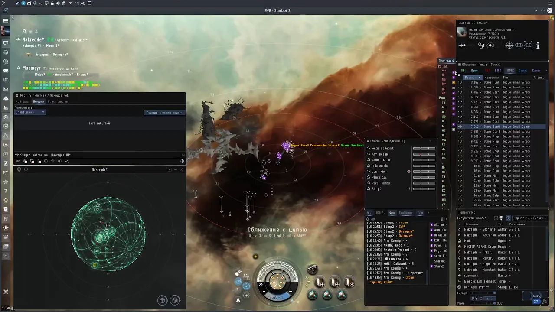Image resolution: width=555 pixels, height=312 pixels.
Task: Open cargo box icon in Selected Item panel
Action: (481, 45)
